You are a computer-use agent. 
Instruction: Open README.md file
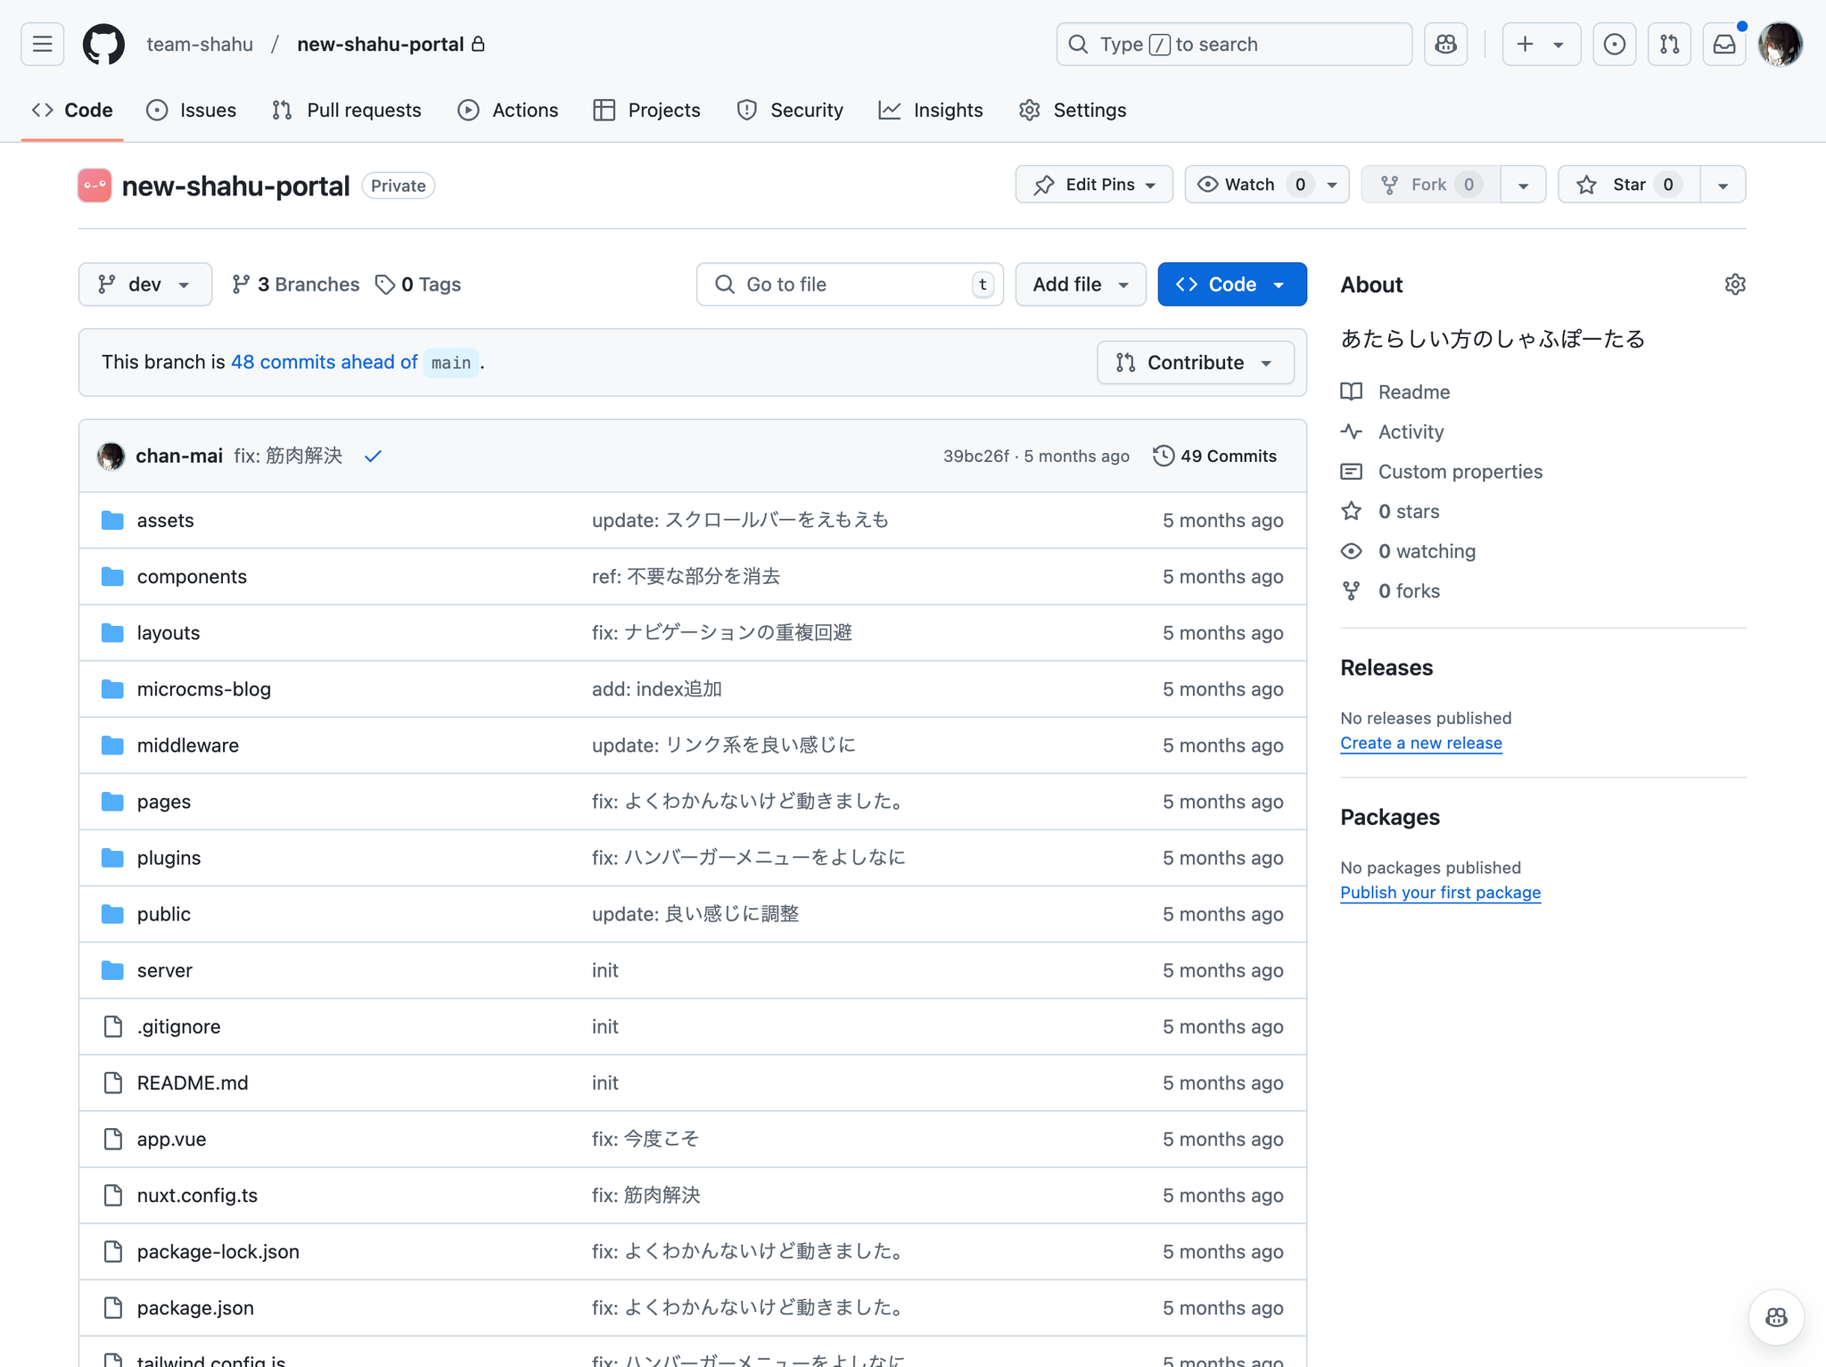(193, 1083)
